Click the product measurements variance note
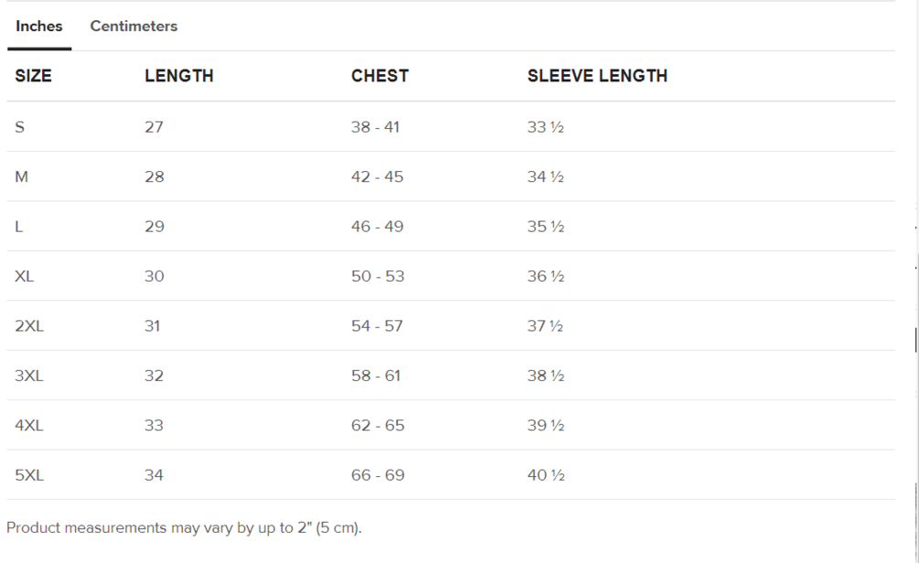 [x=184, y=528]
